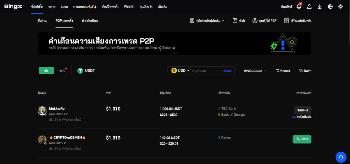The image size is (350, 164).
Task: Click the search (ค้นหา) link
Action: (228, 71)
